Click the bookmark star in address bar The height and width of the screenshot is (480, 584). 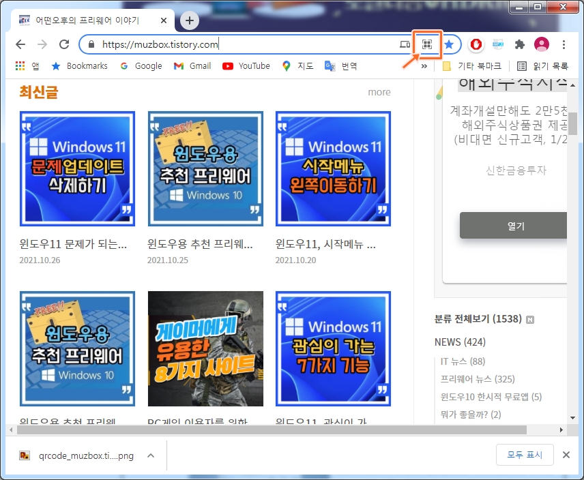point(449,44)
